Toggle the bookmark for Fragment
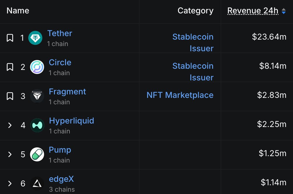 point(10,96)
